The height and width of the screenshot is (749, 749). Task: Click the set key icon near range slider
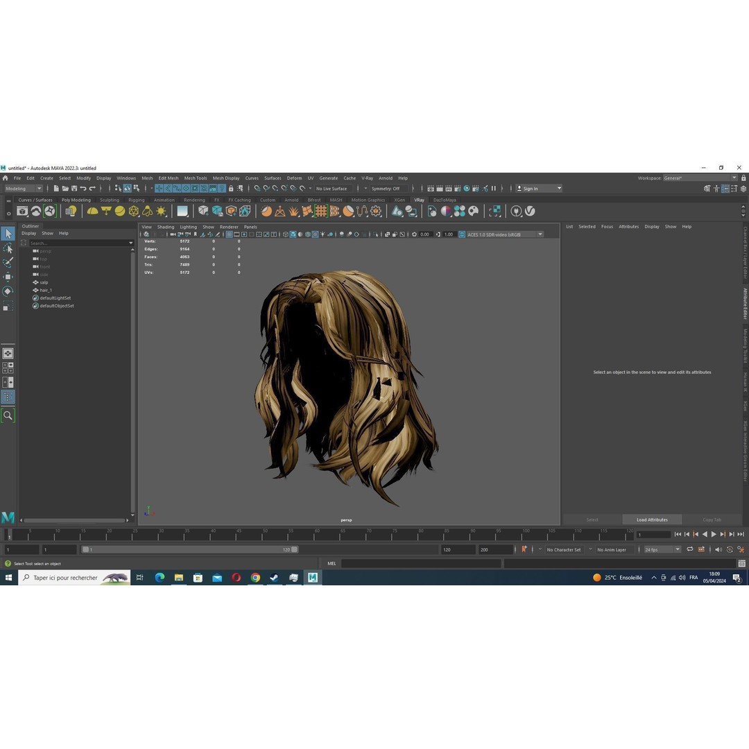[524, 549]
